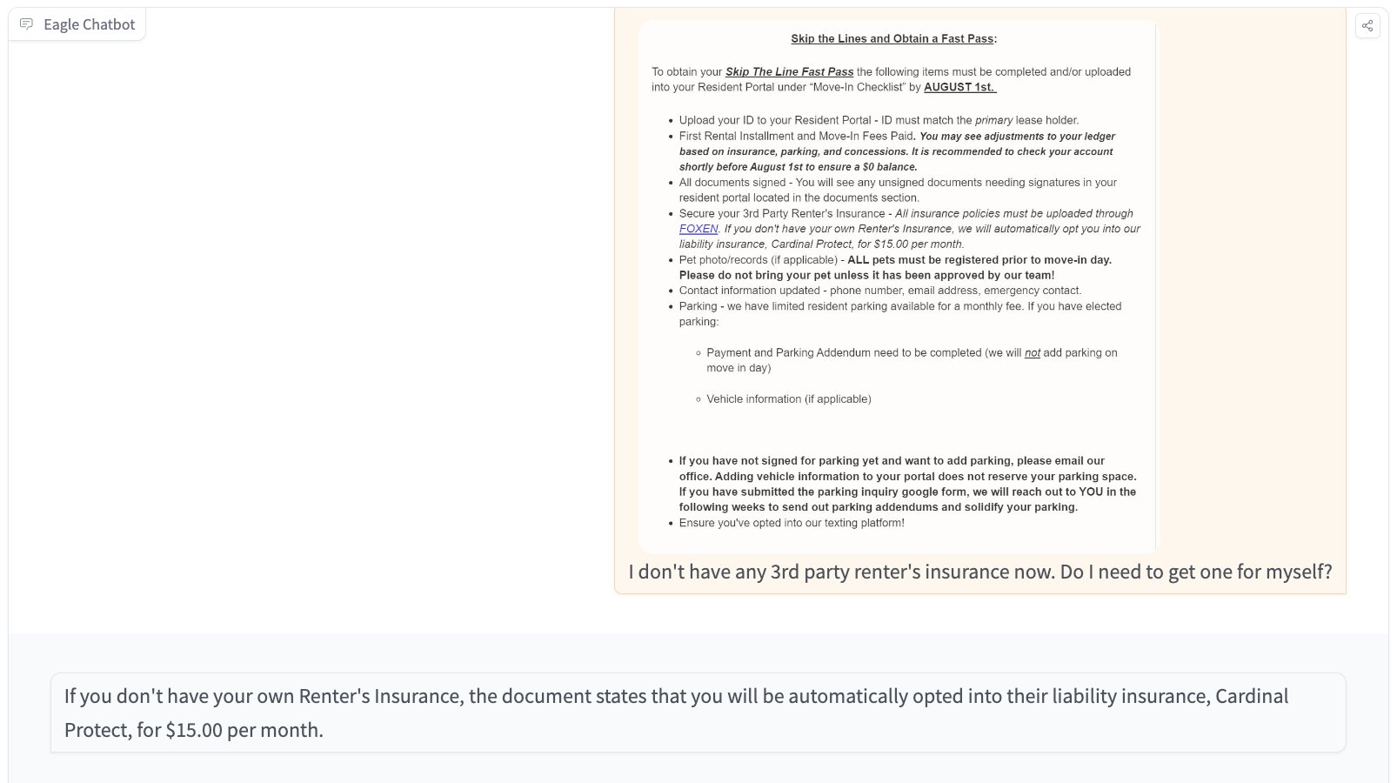Click the Payment and Parking Addendum sub-bullet
Screen dimensions: 1397x783
911,353
